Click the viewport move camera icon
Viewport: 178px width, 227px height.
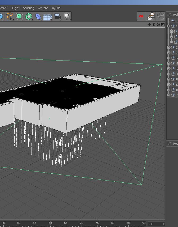[x=149, y=25]
